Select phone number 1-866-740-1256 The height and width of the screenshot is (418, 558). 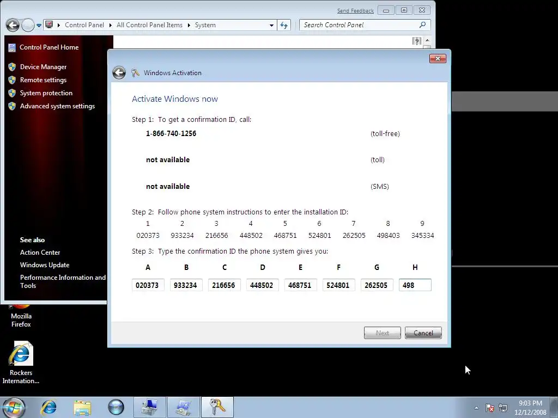[x=171, y=134]
